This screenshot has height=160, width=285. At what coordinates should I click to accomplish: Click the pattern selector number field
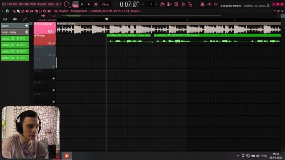(150, 4)
